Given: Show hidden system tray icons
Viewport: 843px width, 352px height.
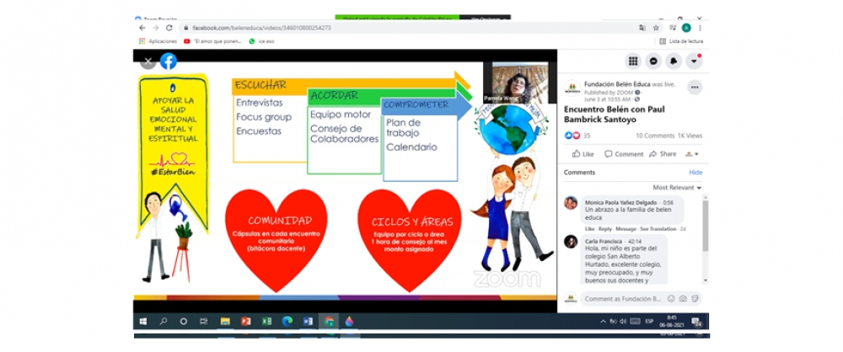Looking at the screenshot, I should [603, 322].
